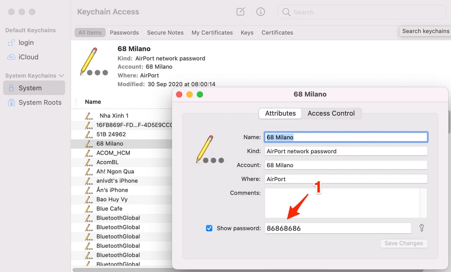
Task: Click the search magnifier icon
Action: tap(286, 12)
